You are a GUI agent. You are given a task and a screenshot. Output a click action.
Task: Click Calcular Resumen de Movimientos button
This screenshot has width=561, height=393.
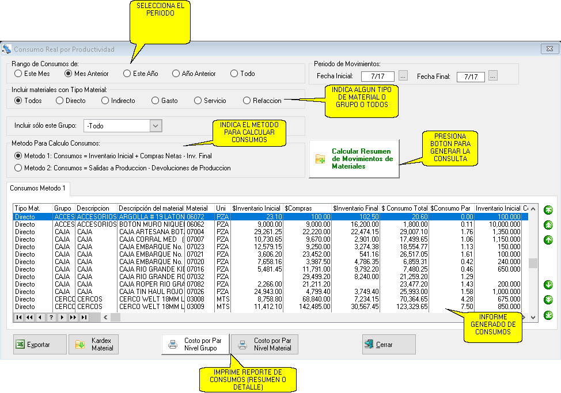point(354,158)
